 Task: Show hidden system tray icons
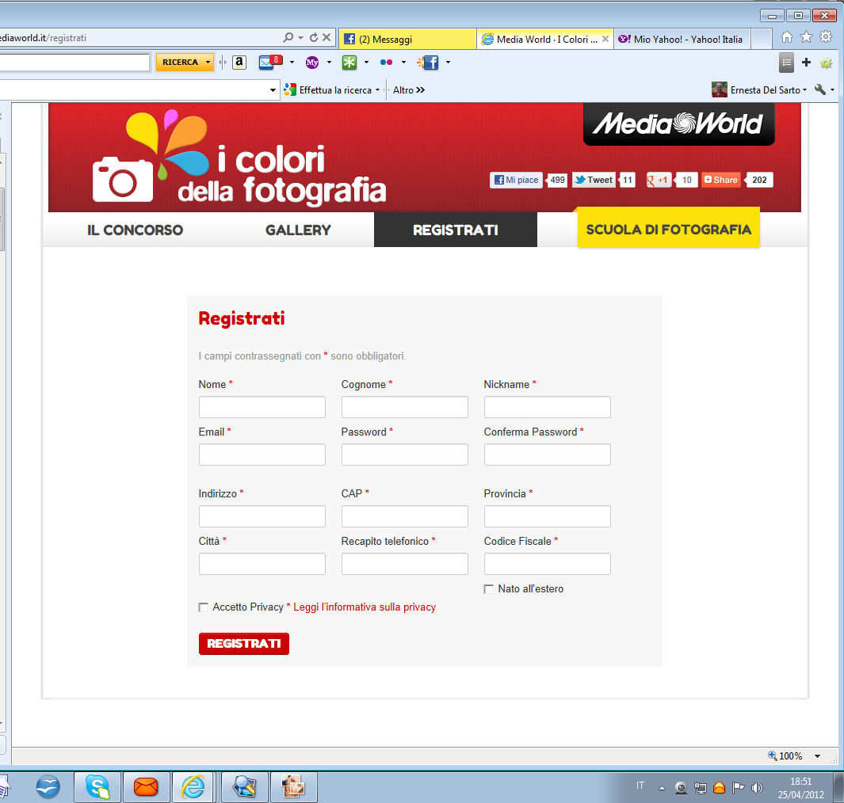point(662,789)
